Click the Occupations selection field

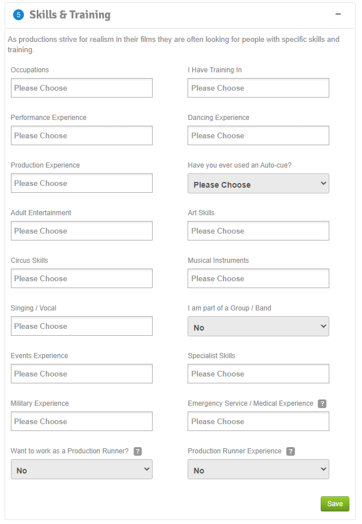click(81, 88)
